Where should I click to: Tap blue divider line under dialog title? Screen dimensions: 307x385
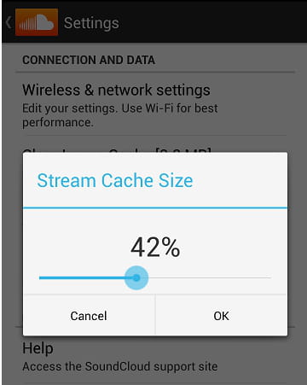click(155, 208)
